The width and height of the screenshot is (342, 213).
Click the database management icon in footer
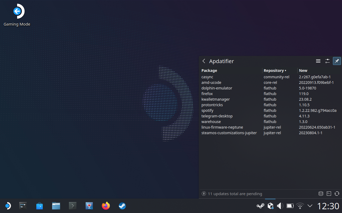[x=321, y=194]
